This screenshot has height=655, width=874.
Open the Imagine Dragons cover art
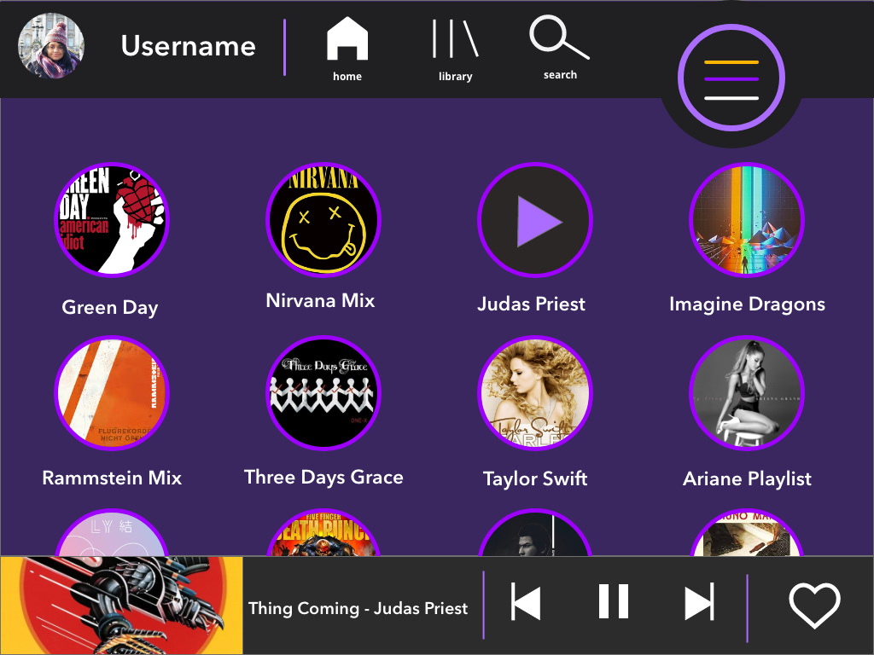747,220
